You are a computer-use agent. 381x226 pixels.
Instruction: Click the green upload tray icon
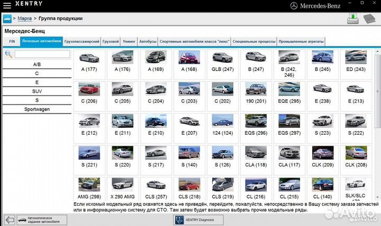tap(353, 18)
